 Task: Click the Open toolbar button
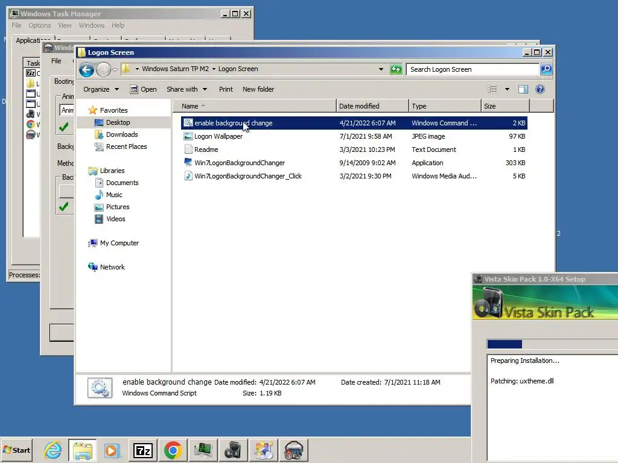pyautogui.click(x=144, y=89)
